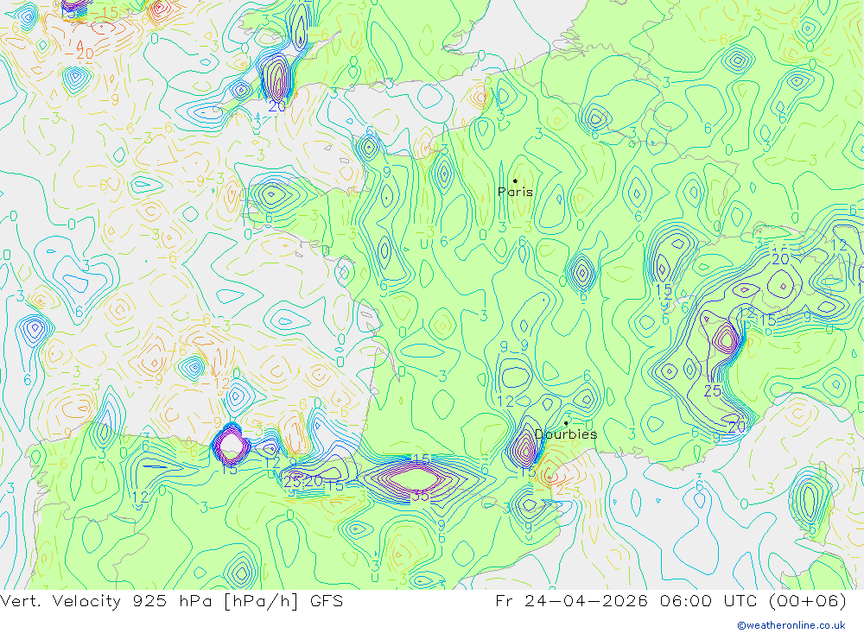864x633 pixels.
Task: Click the orange contour label -20 at top left
Action: (79, 54)
